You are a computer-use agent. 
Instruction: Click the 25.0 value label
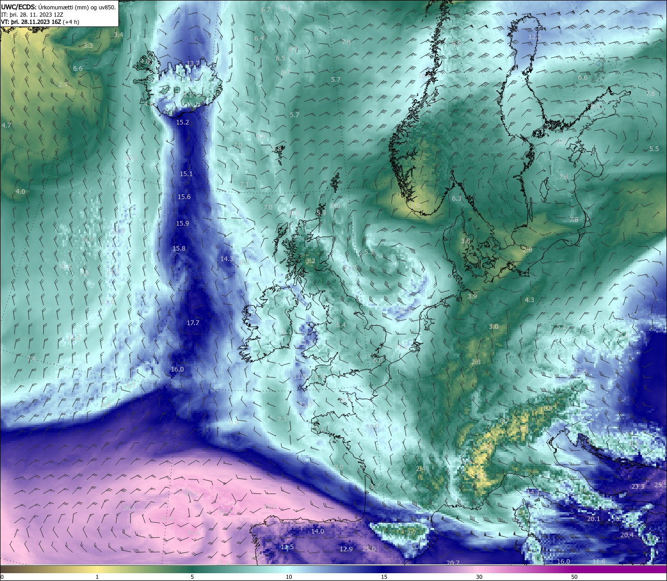click(369, 549)
